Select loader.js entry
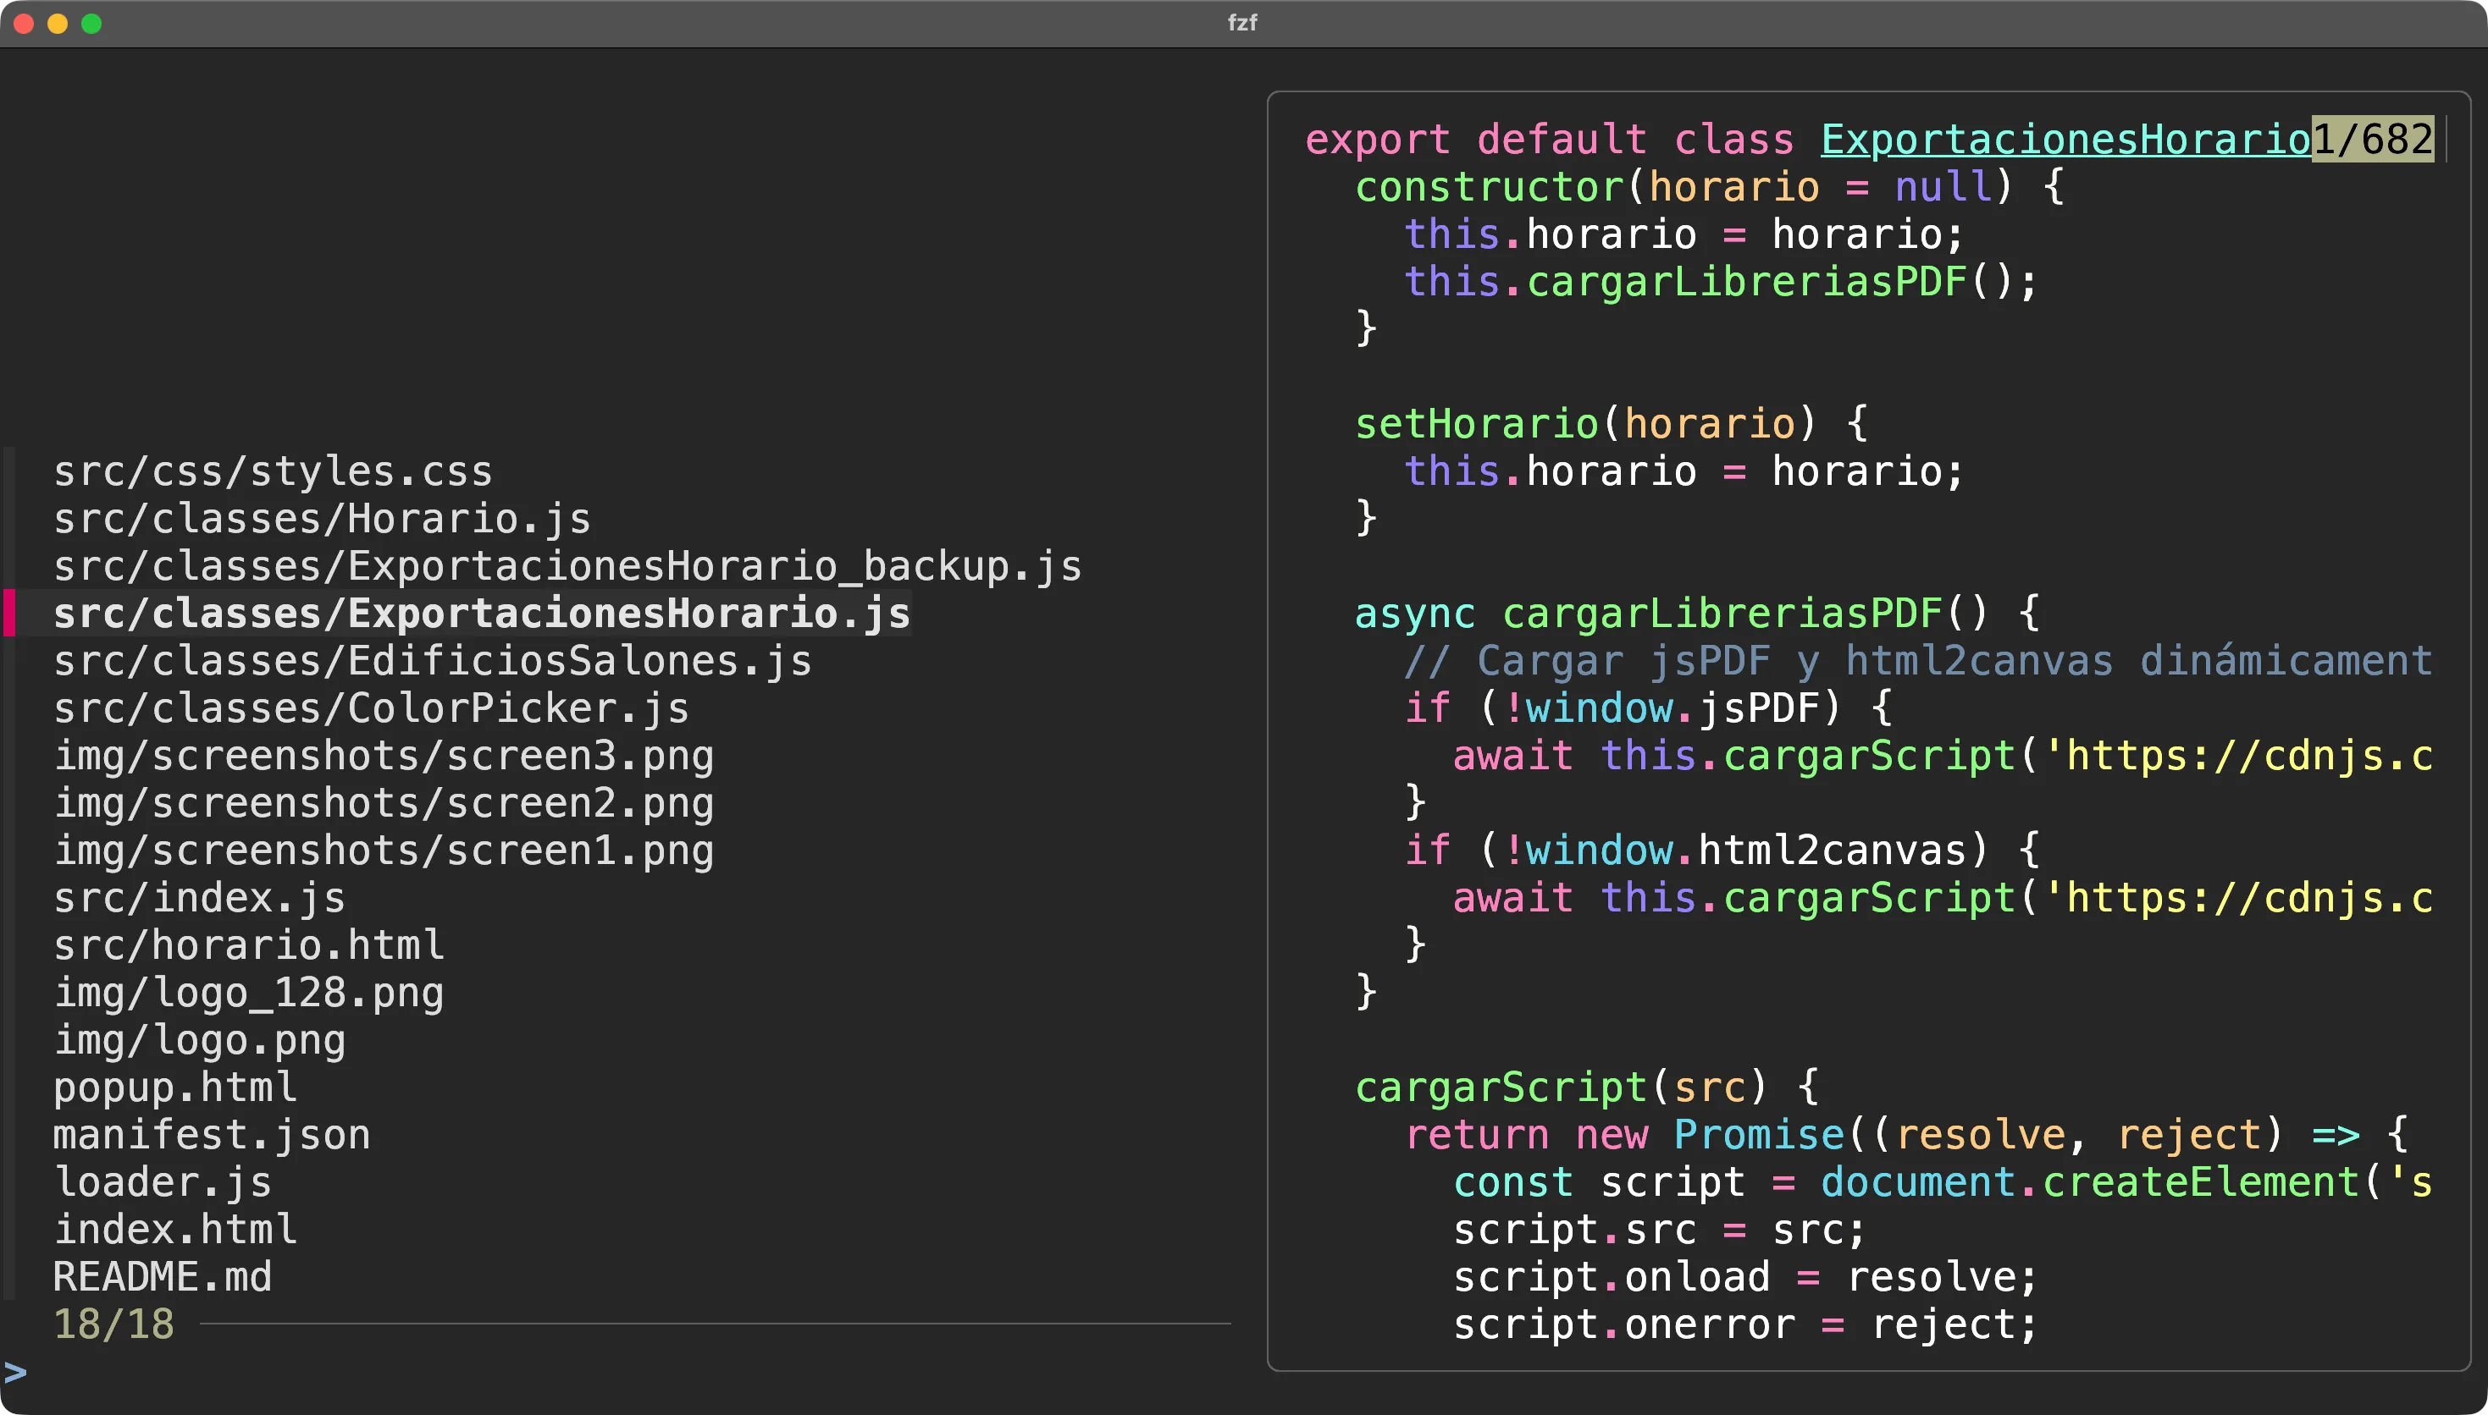Screen dimensions: 2488x1415 163,1183
